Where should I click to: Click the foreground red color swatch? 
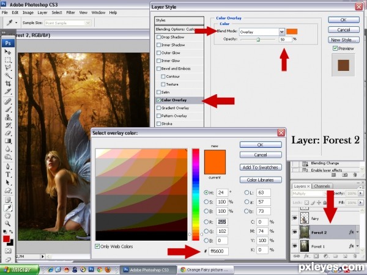[6, 239]
